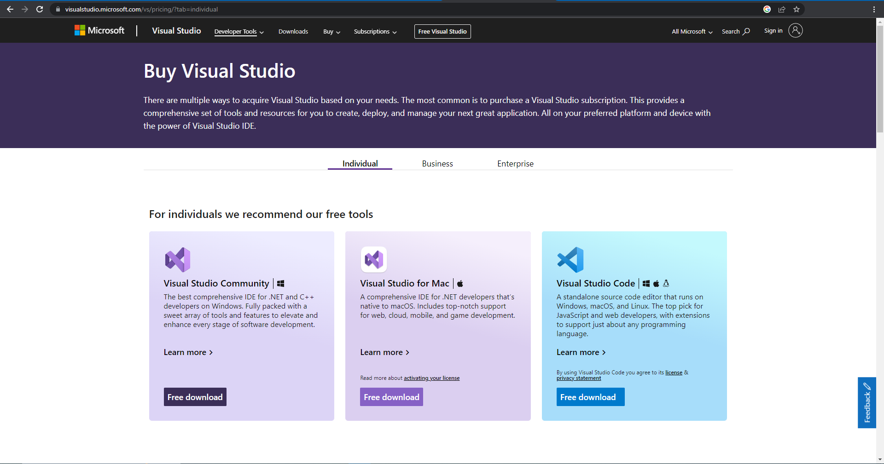Expand the Buy dropdown menu
The width and height of the screenshot is (884, 464).
[x=331, y=31]
